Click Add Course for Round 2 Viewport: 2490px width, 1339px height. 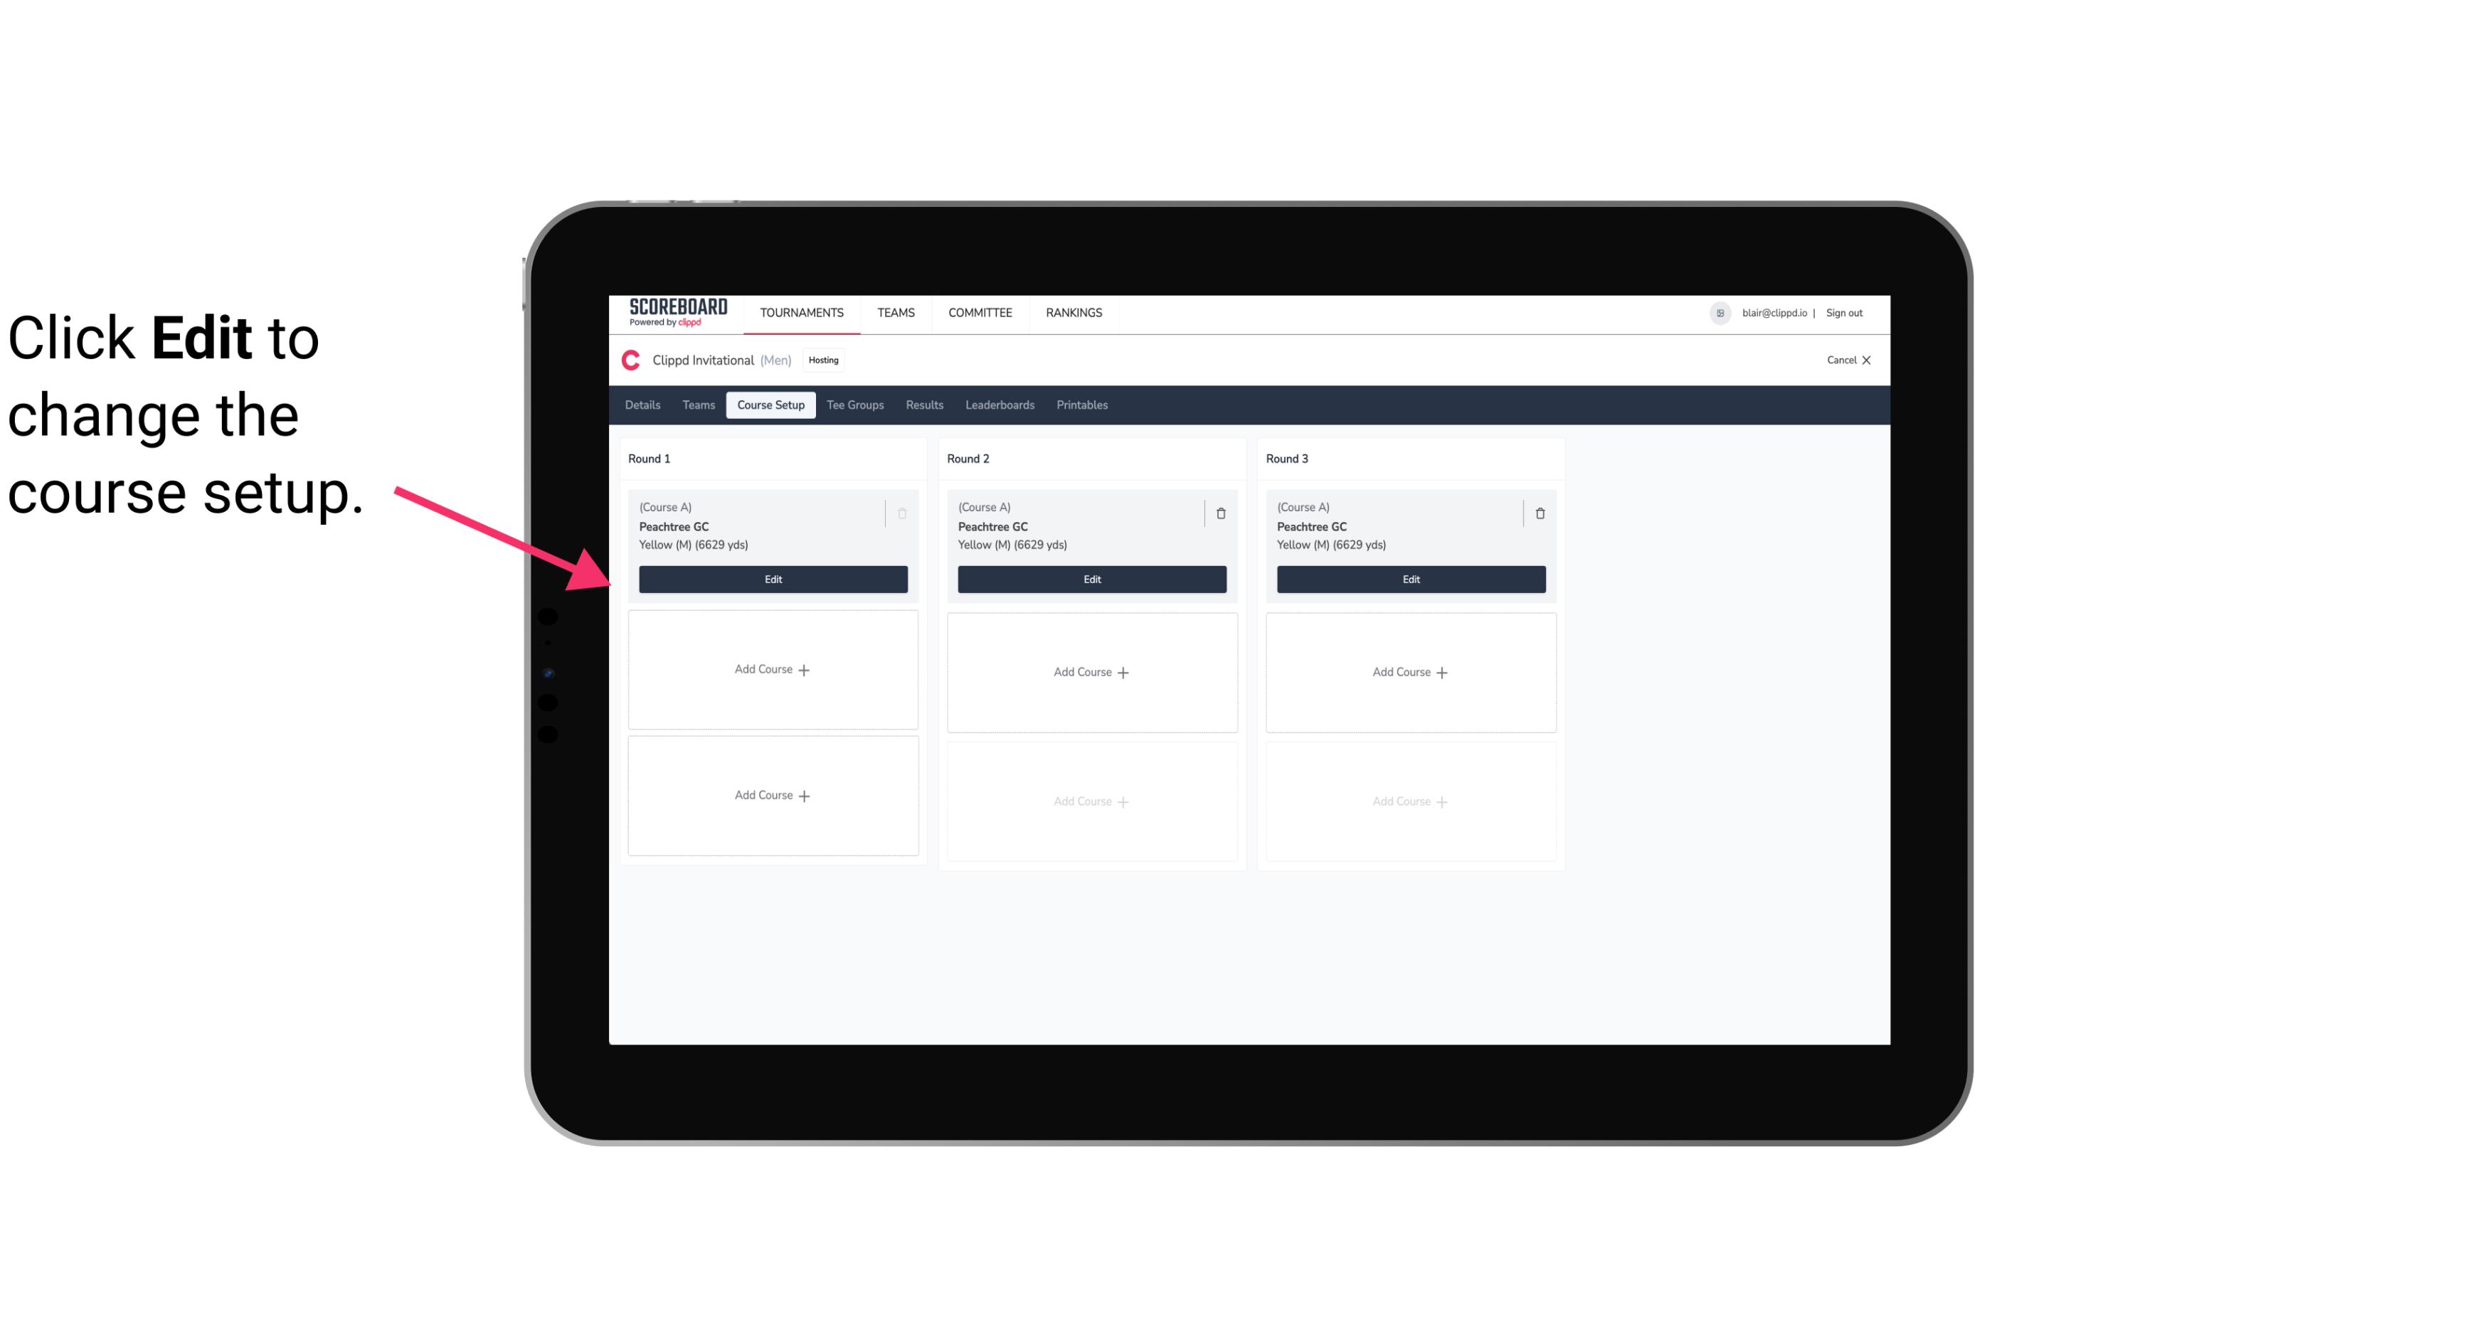pyautogui.click(x=1091, y=671)
